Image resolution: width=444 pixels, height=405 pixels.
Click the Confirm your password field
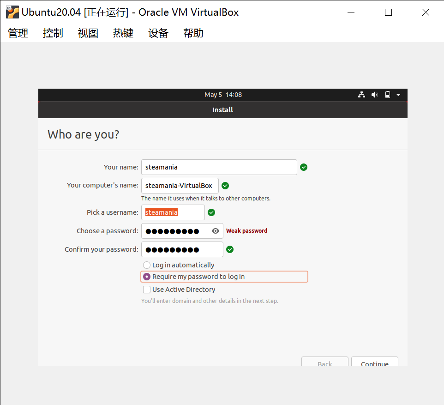182,249
